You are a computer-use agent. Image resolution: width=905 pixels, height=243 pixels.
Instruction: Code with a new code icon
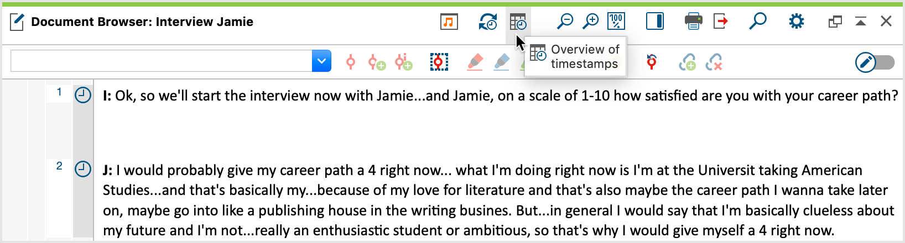point(377,62)
